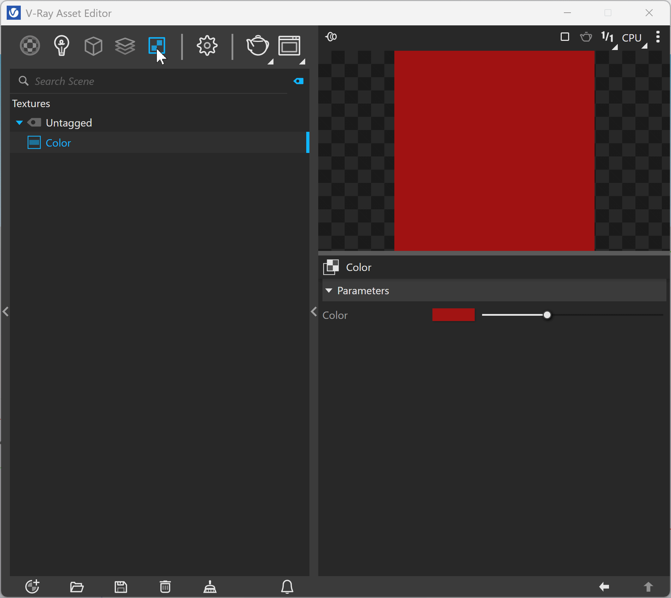
Task: Click the purge unused assets broom icon
Action: coord(210,587)
